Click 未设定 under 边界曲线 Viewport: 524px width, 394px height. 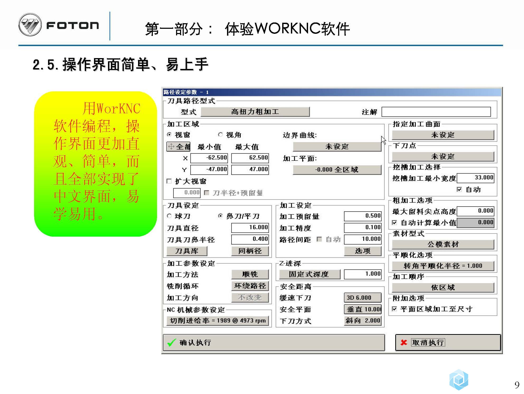(337, 147)
